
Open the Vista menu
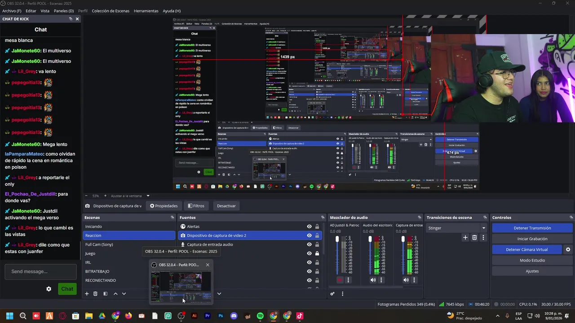tap(45, 11)
